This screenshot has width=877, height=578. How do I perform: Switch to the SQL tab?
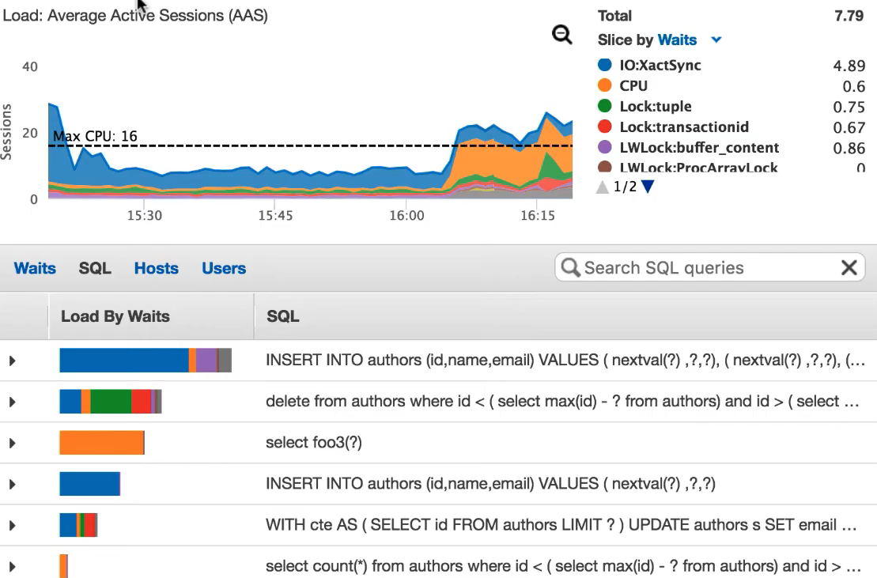click(94, 268)
